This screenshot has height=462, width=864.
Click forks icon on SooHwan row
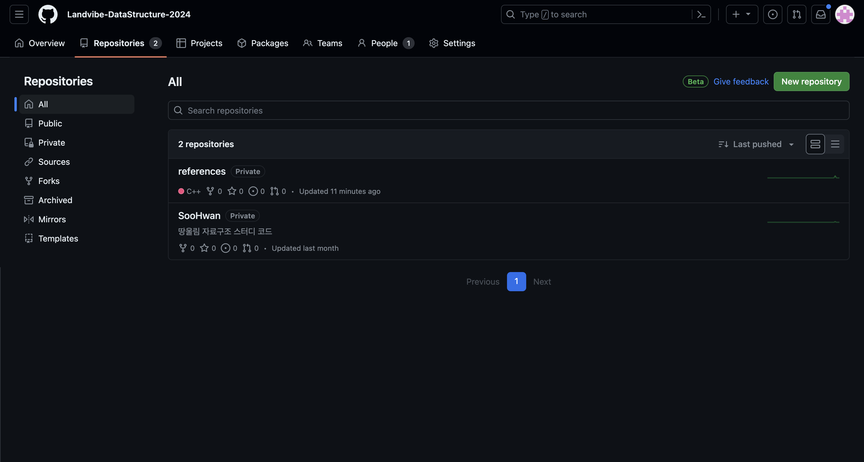coord(183,248)
